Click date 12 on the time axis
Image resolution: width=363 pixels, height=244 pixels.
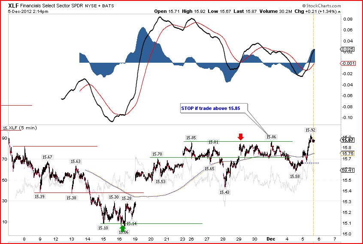coord(56,239)
